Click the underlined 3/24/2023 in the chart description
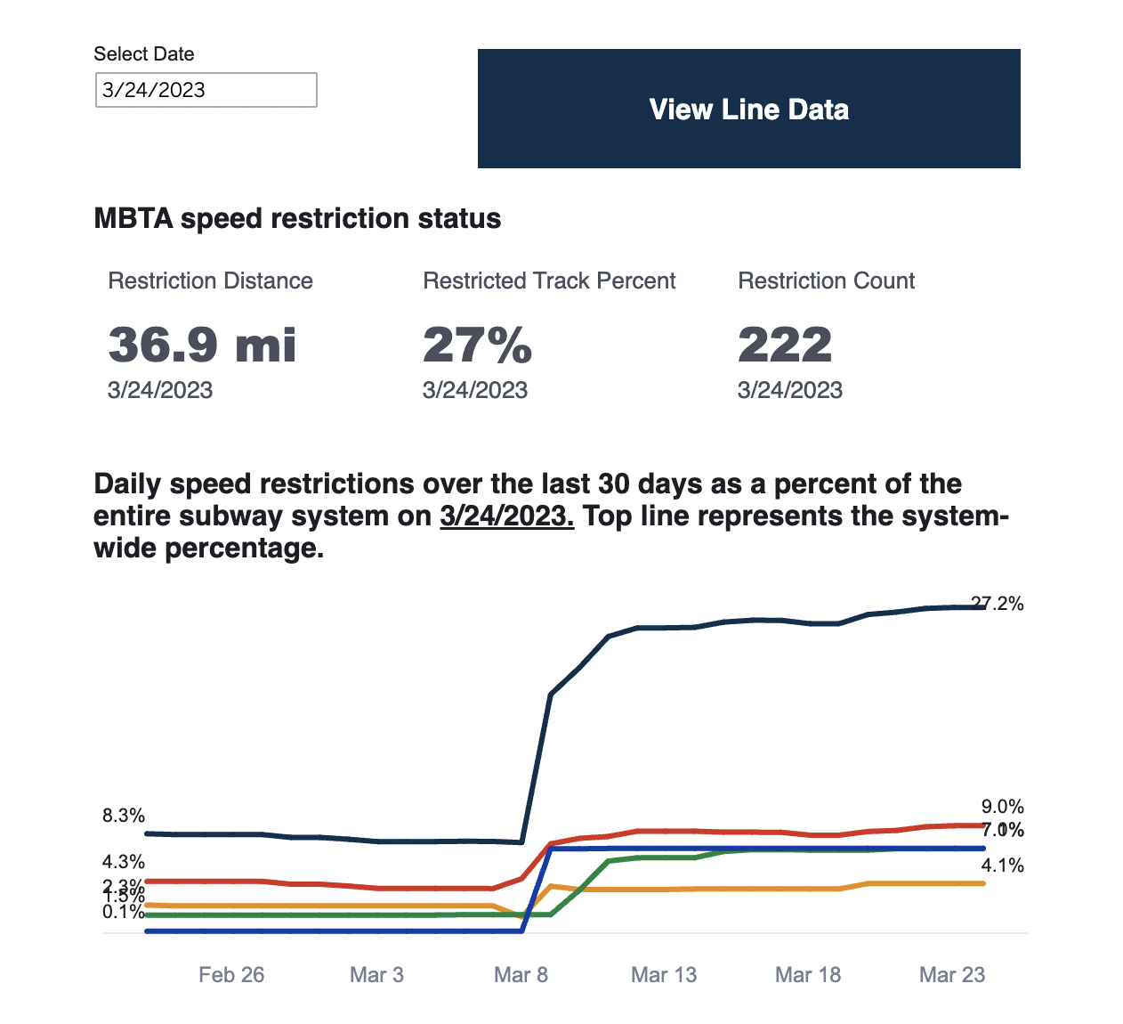 click(x=505, y=516)
